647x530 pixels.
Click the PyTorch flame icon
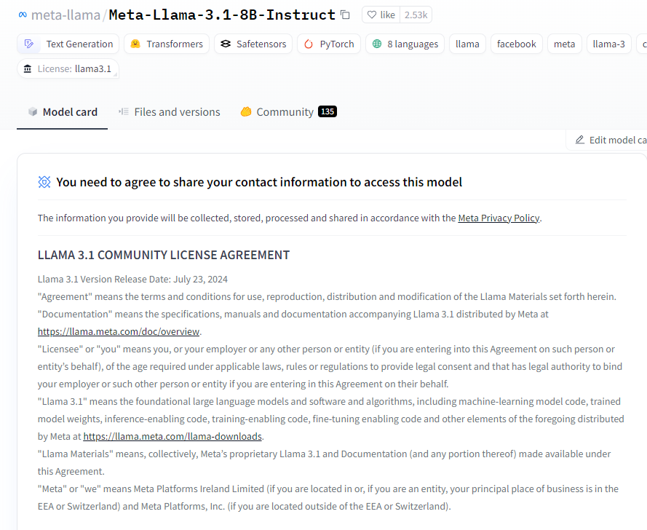coord(309,44)
